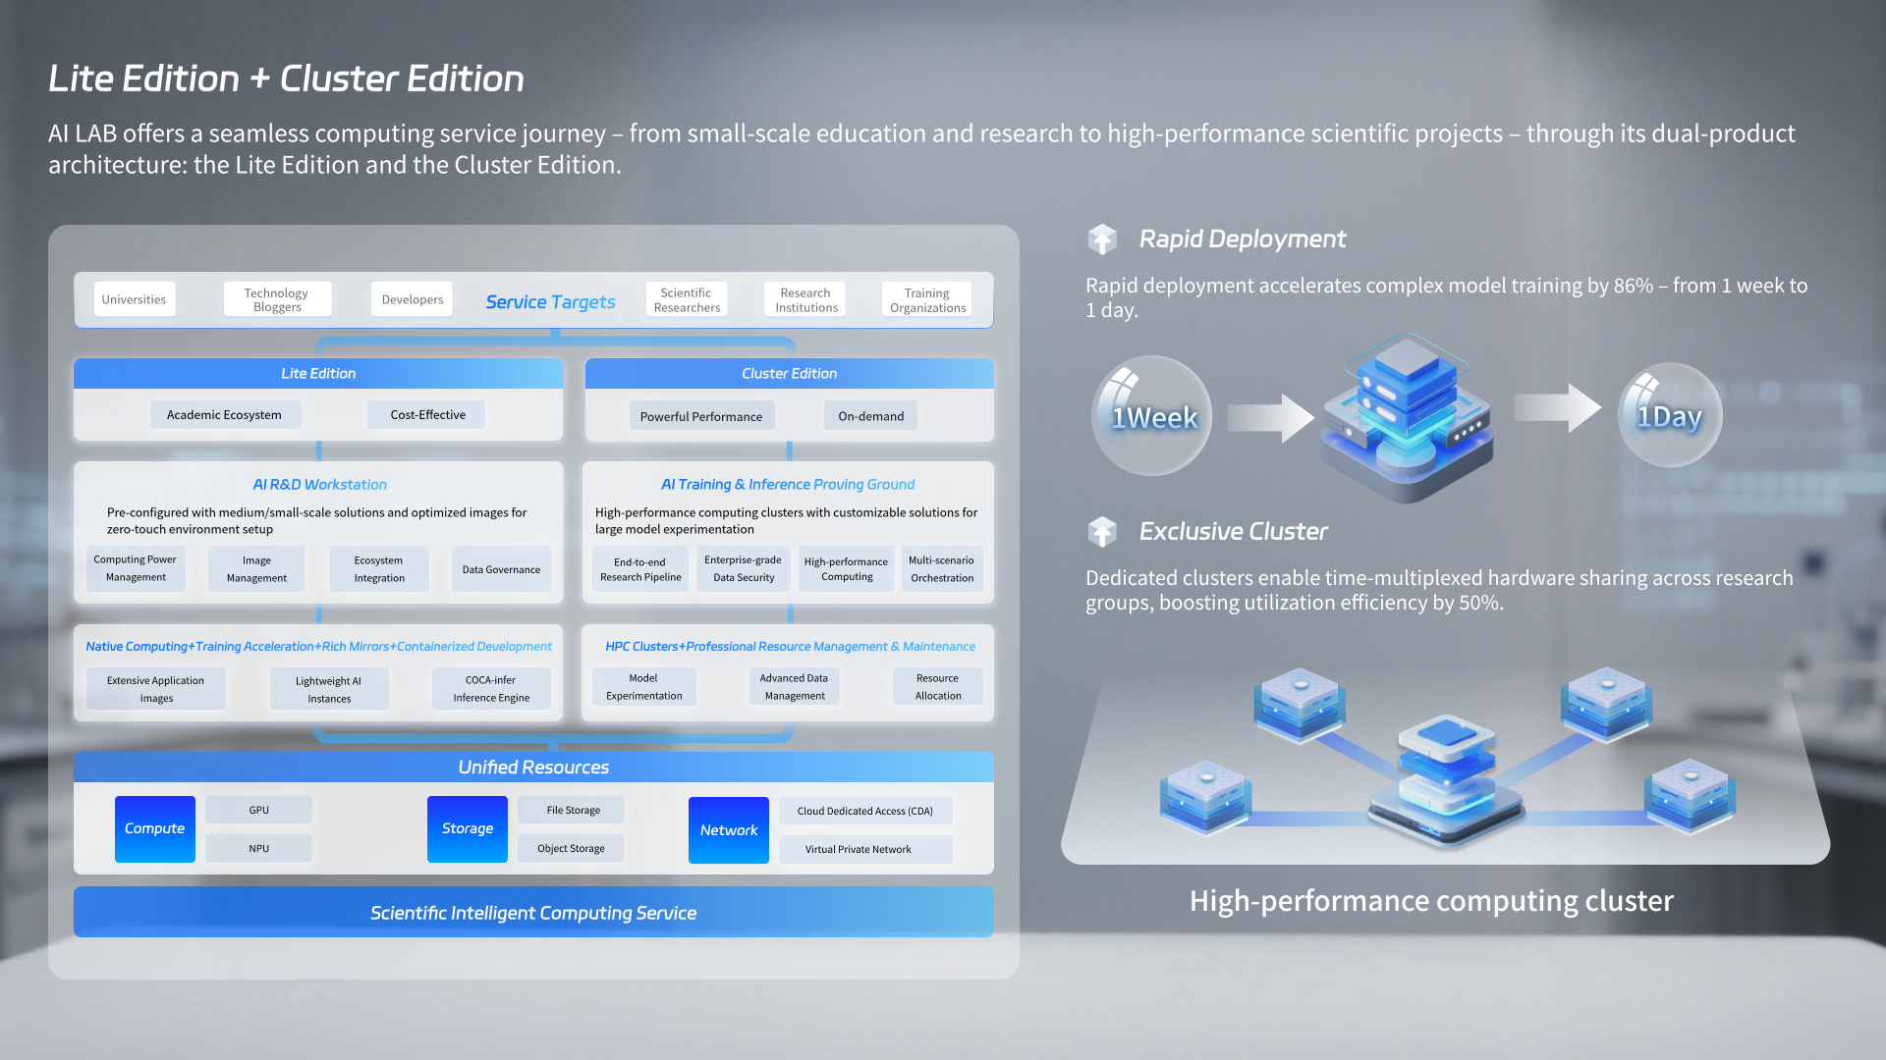Click the Universities service target box
Image resolution: width=1886 pixels, height=1060 pixels.
(134, 299)
